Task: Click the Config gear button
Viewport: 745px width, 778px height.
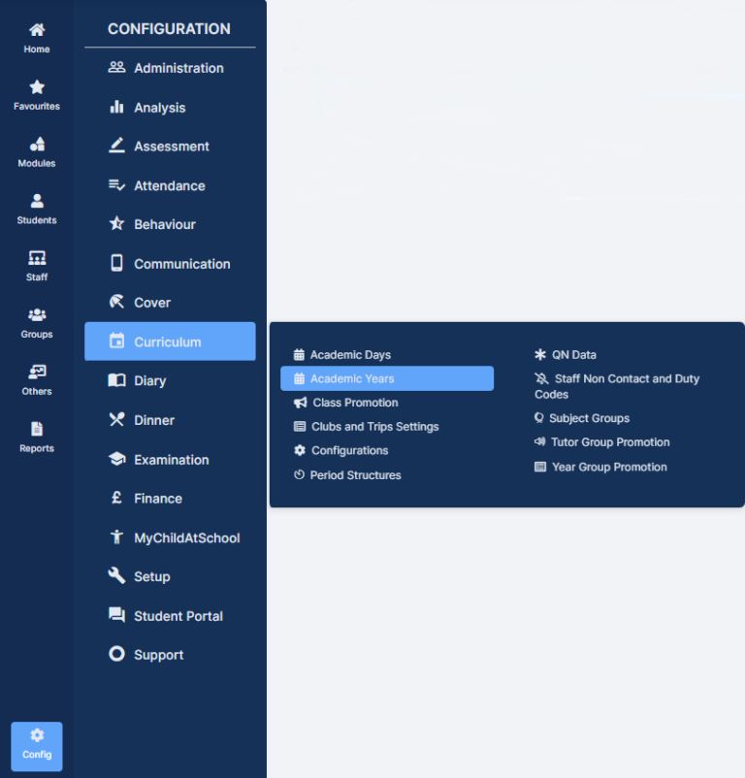Action: [37, 746]
